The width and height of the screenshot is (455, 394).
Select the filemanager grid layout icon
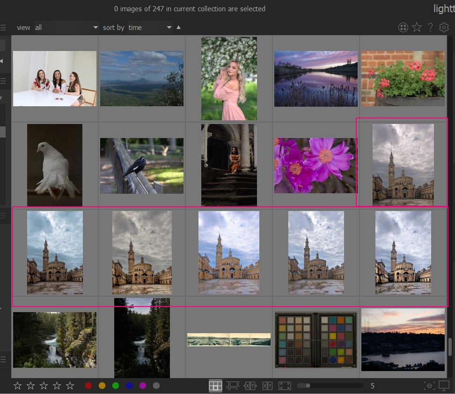pos(215,386)
